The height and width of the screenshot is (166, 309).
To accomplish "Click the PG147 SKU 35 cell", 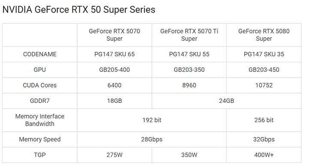I will 264,54.
